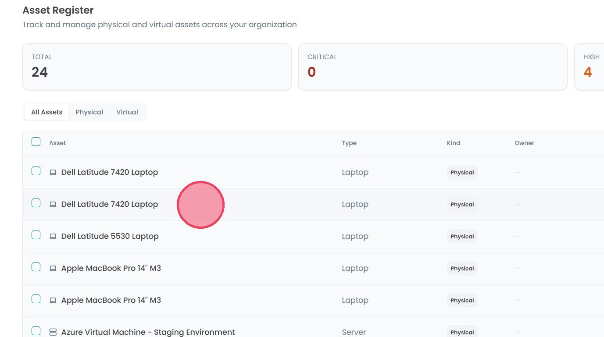This screenshot has height=337, width=604.
Task: Click Physical badge in Dell Latitude 5530 row
Action: (462, 236)
